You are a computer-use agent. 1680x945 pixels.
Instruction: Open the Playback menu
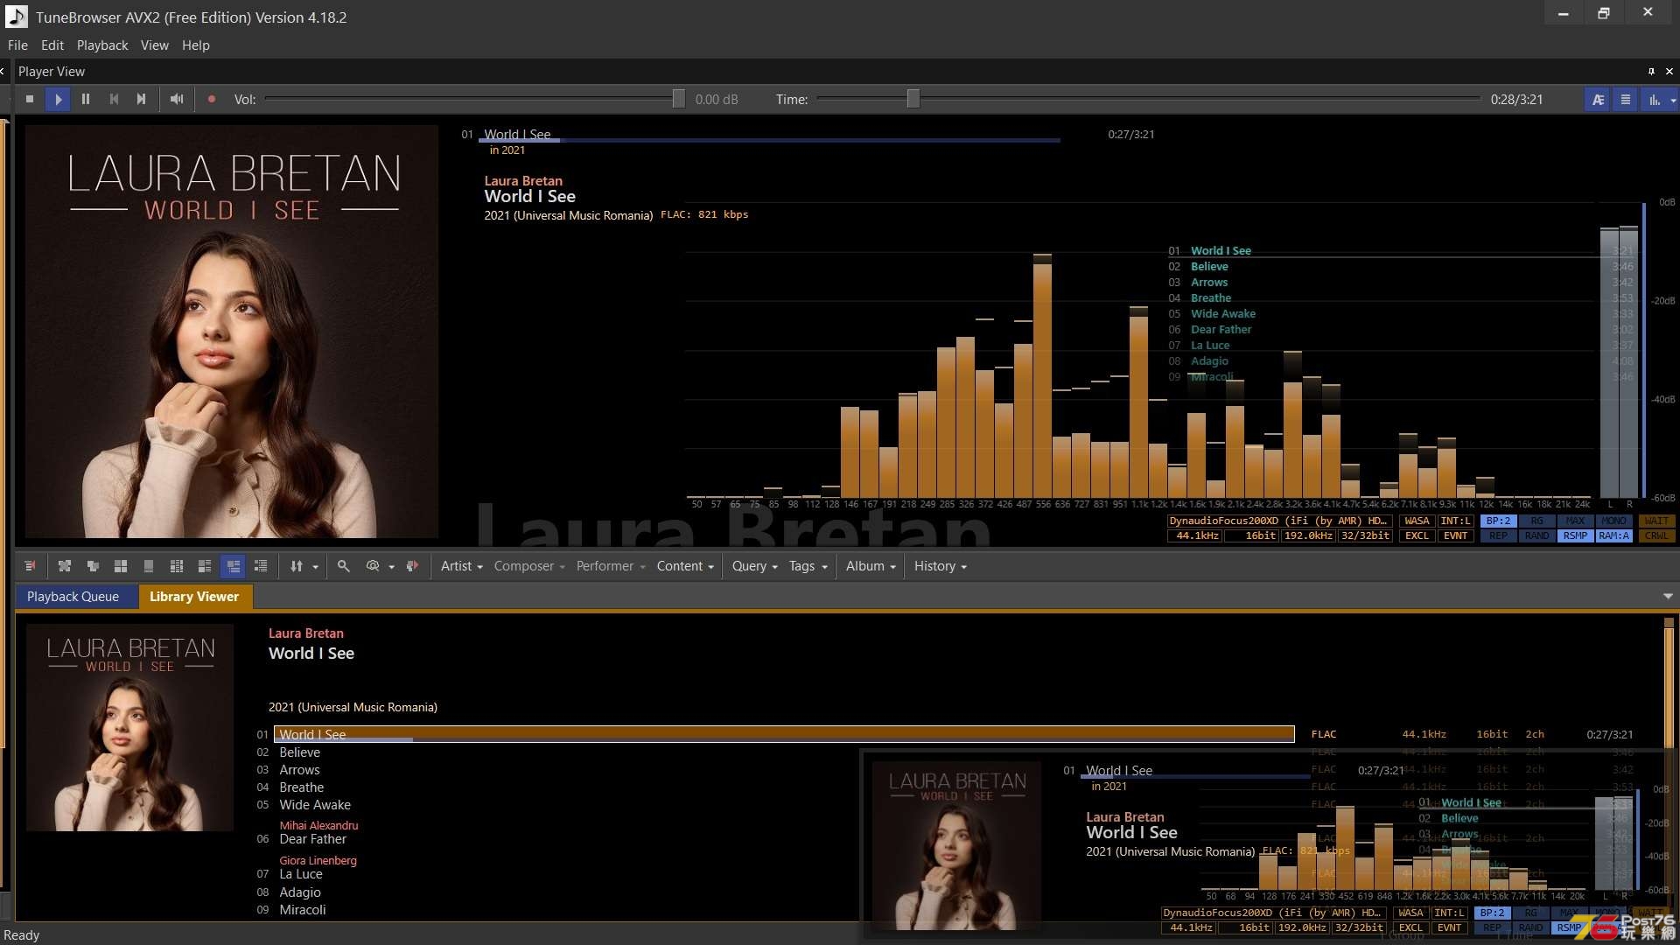coord(102,45)
